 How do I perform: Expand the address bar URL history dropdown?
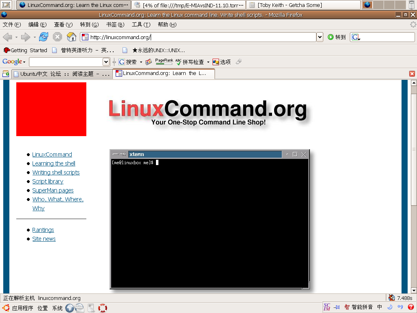(320, 37)
